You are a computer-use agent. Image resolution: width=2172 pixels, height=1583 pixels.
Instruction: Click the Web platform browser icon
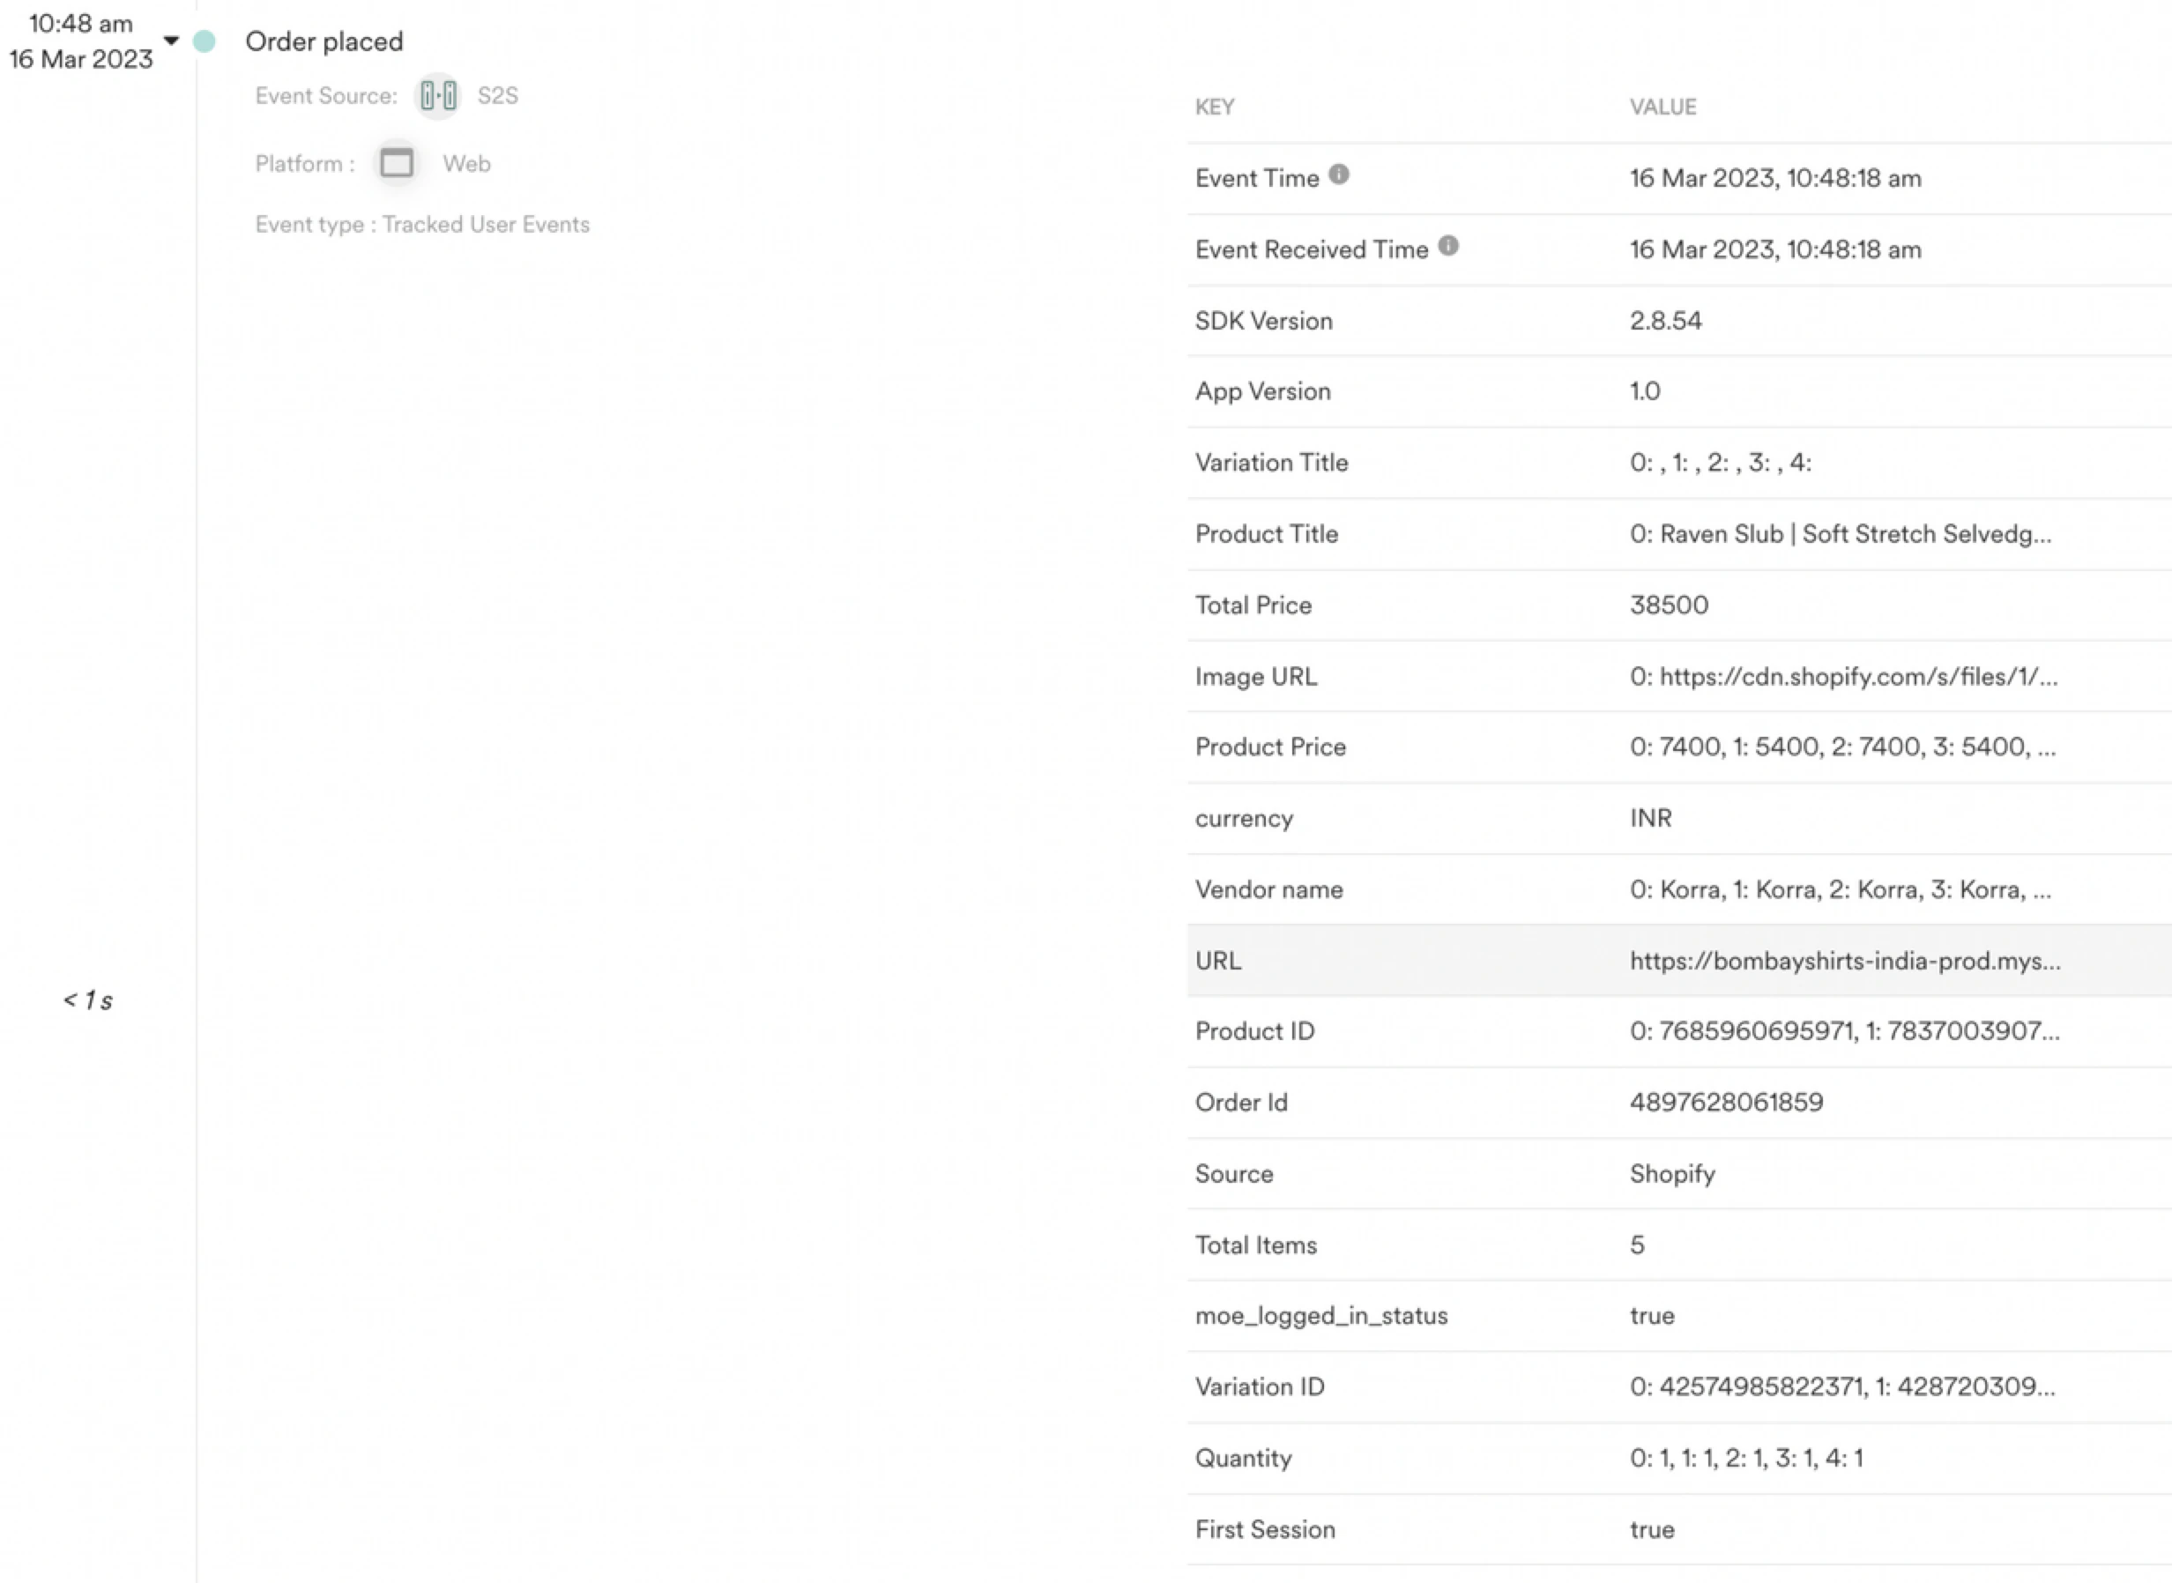coord(397,163)
